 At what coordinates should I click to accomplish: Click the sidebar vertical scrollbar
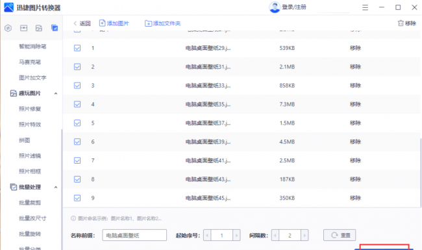(x=62, y=190)
